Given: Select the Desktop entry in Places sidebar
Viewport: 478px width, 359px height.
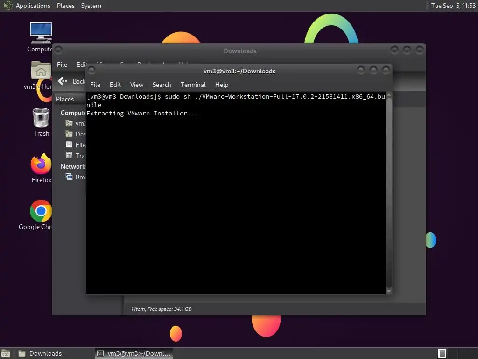Looking at the screenshot, I should coord(76,134).
